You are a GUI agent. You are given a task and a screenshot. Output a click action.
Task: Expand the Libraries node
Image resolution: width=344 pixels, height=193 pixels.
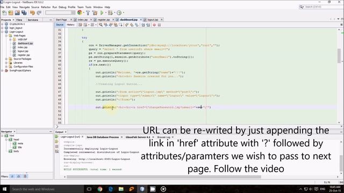6,63
